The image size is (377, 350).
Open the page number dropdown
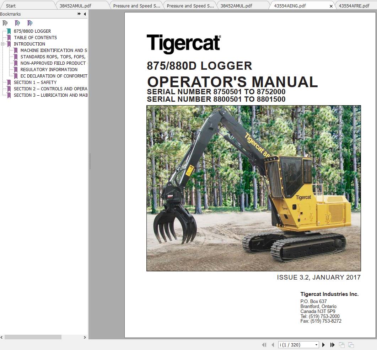point(316,345)
